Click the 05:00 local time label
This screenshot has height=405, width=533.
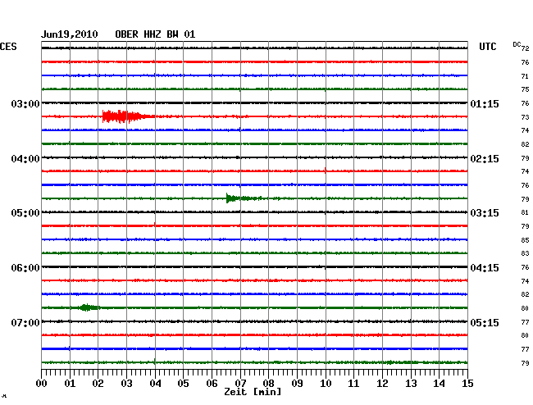(25, 213)
